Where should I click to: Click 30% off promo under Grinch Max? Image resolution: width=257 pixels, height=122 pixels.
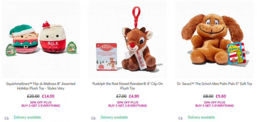point(215,104)
